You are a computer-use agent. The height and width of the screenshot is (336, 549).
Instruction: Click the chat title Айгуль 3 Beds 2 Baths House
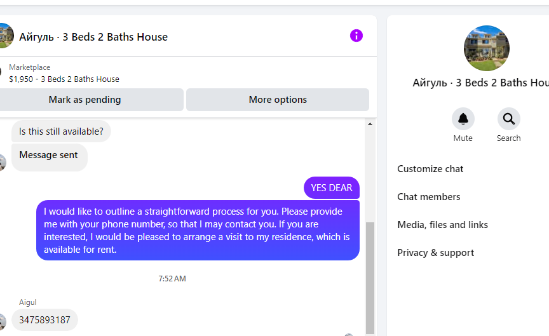93,37
